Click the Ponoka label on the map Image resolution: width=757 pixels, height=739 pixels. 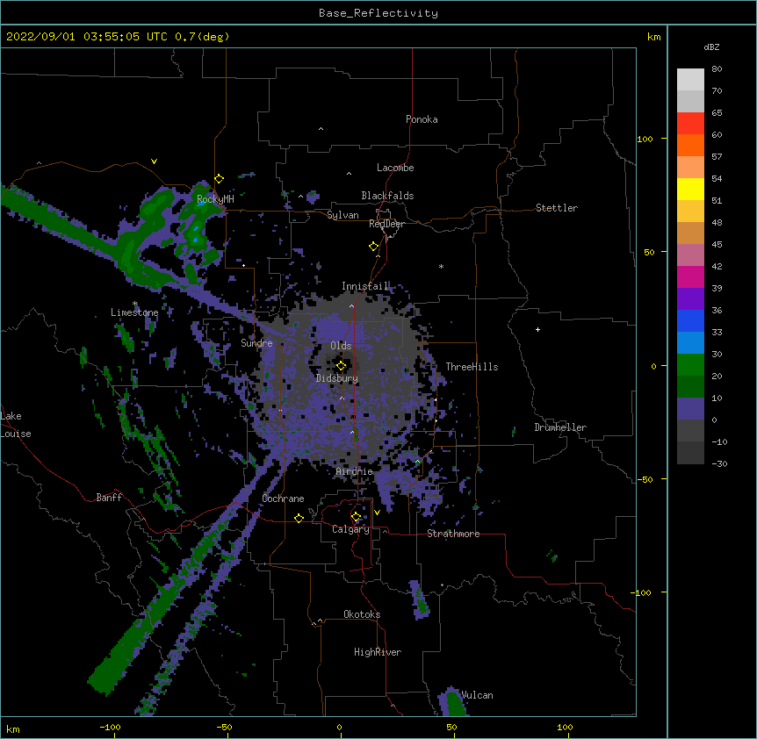tap(422, 119)
